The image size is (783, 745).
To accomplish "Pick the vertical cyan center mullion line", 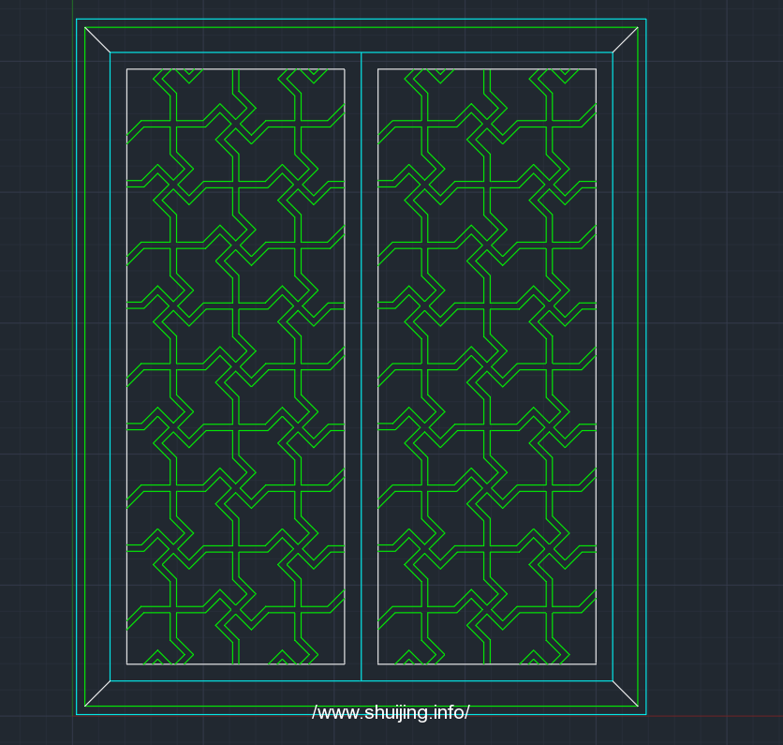I will (x=361, y=366).
